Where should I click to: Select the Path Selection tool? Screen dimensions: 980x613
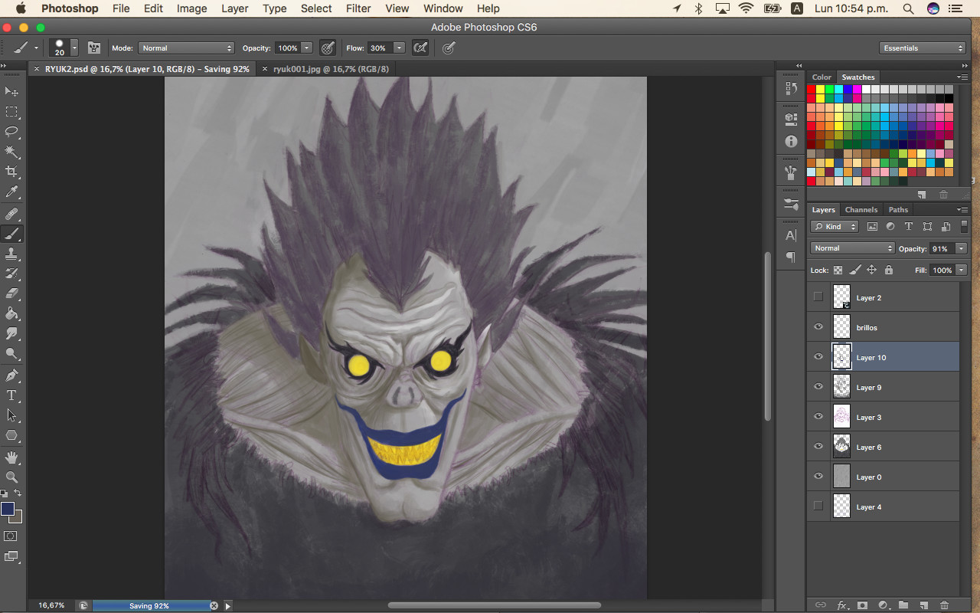point(12,415)
